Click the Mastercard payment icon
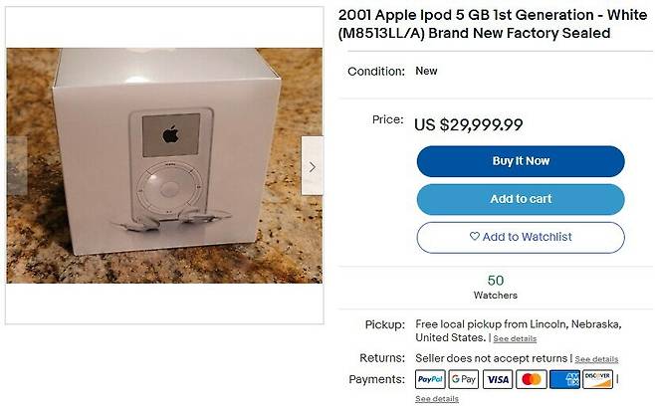This screenshot has width=655, height=407. point(532,379)
